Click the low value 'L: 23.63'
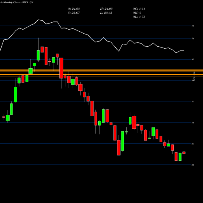 pos(106,13)
